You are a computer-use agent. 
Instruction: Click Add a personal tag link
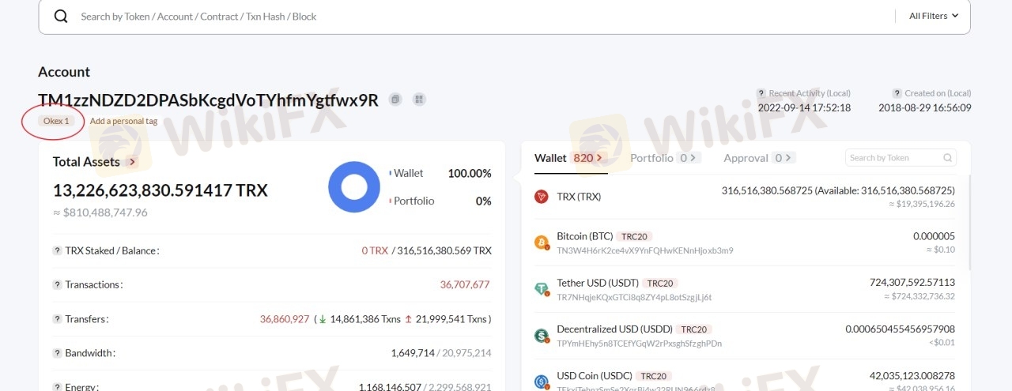point(123,122)
